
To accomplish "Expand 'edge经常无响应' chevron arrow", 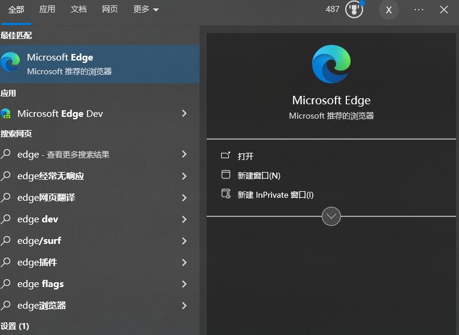I will point(184,176).
